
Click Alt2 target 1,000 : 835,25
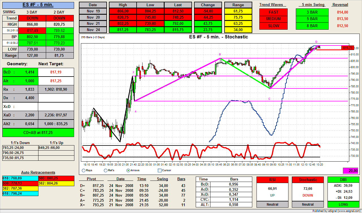pyautogui.click(x=56, y=124)
